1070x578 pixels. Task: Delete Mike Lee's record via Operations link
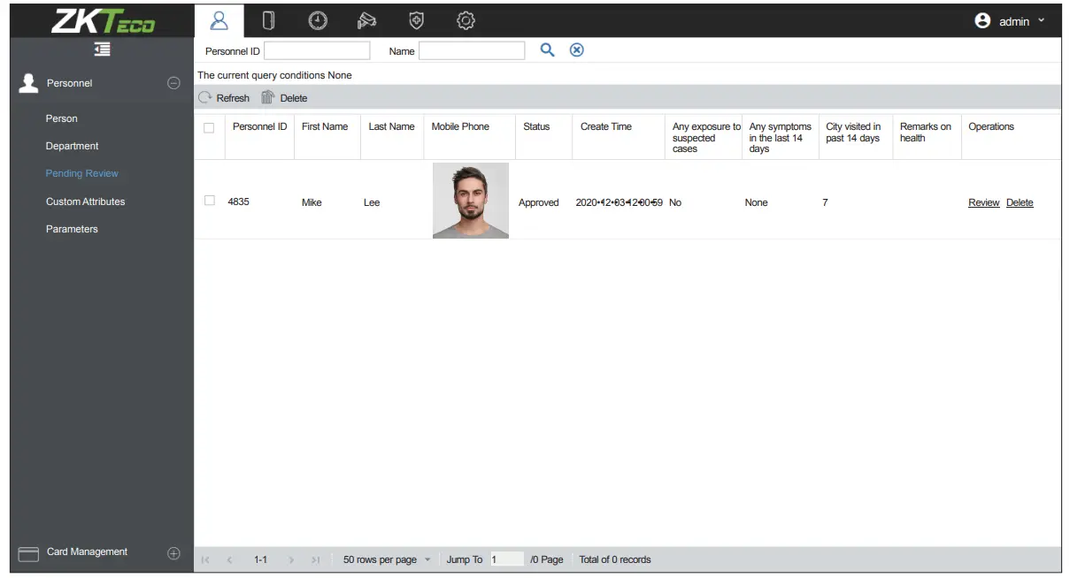pos(1020,202)
